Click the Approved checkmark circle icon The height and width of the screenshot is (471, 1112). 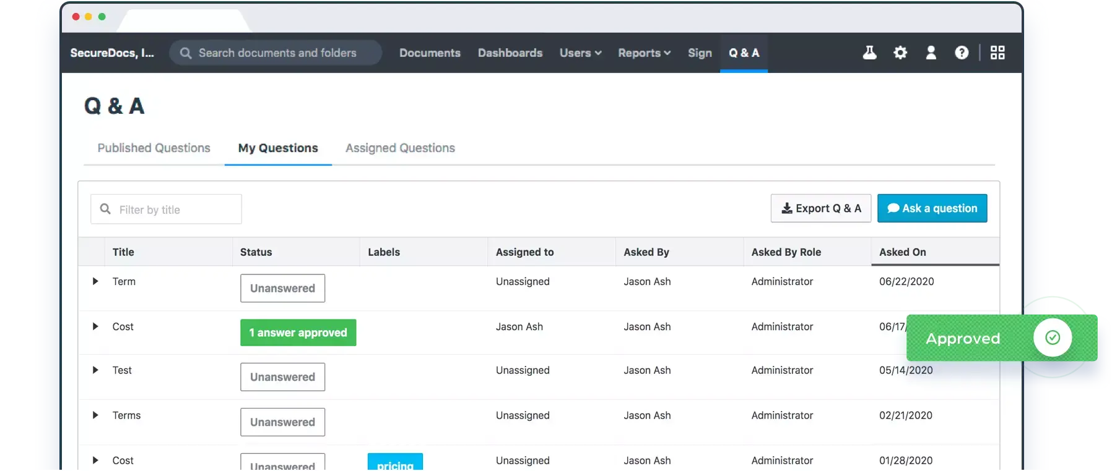click(x=1053, y=337)
